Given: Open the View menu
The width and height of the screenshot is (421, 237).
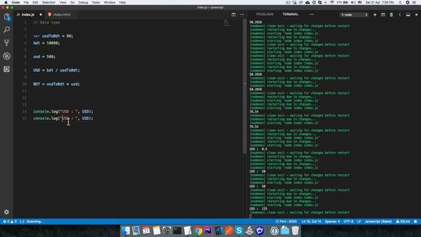Looking at the screenshot, I should [63, 3].
